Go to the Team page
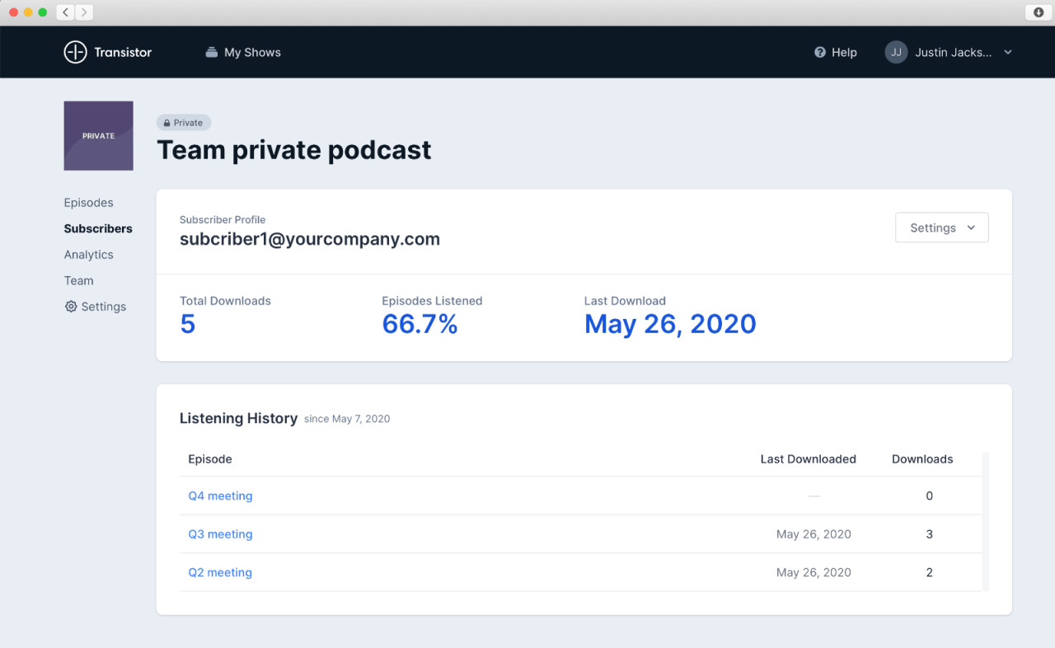The width and height of the screenshot is (1055, 648). coord(78,280)
